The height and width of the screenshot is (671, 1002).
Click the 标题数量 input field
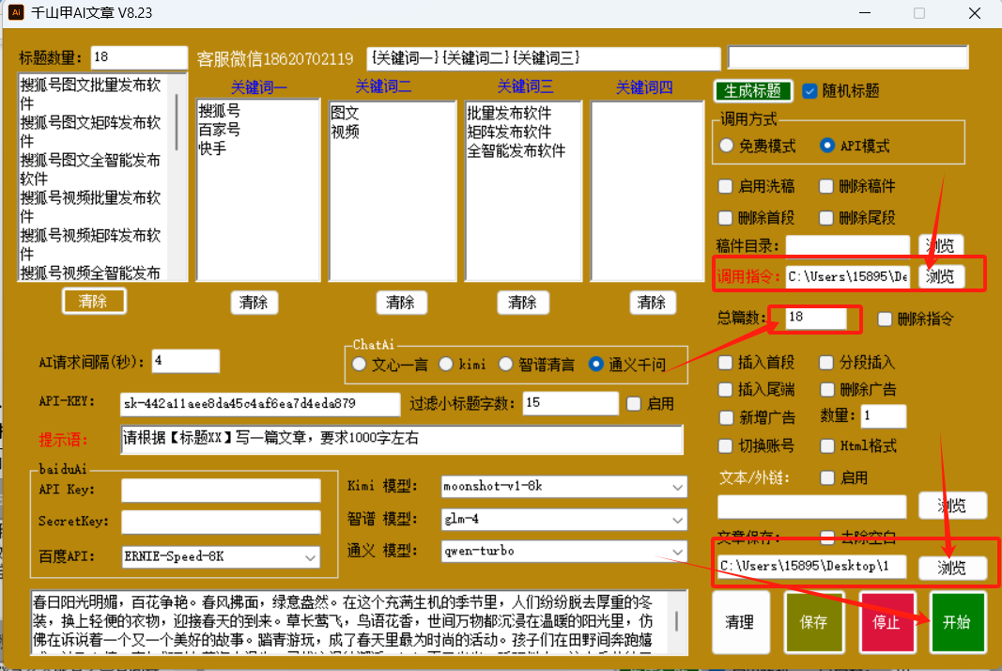pyautogui.click(x=139, y=57)
